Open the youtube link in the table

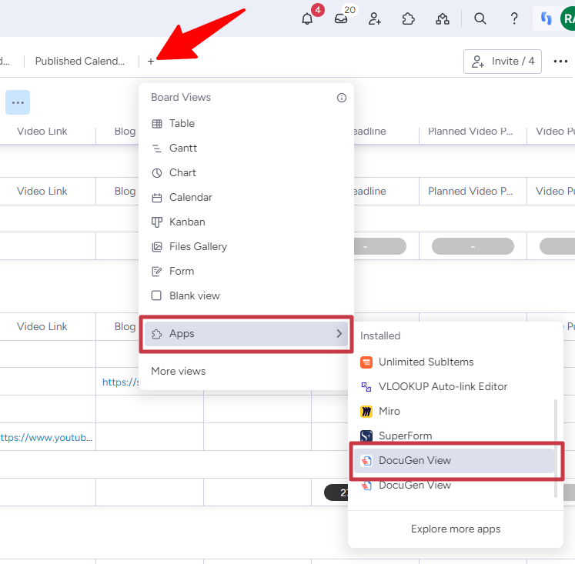point(46,437)
